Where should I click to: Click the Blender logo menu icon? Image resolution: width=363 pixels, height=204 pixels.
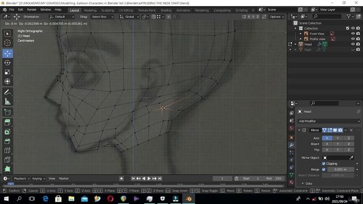point(5,10)
